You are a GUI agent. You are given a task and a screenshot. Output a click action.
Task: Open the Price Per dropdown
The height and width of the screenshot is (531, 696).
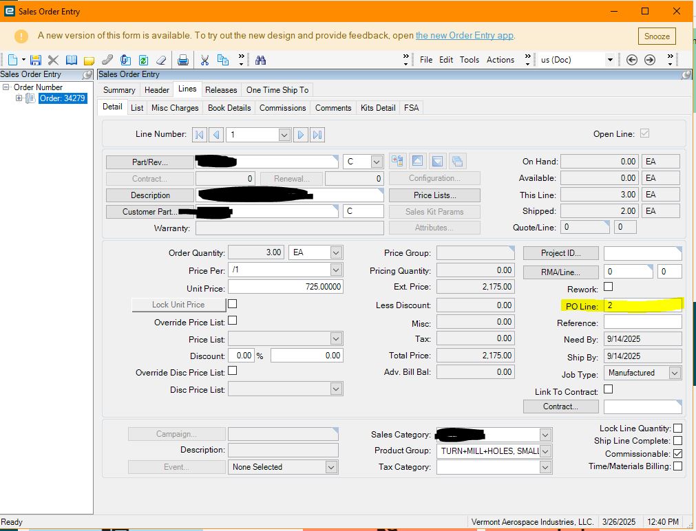click(336, 270)
